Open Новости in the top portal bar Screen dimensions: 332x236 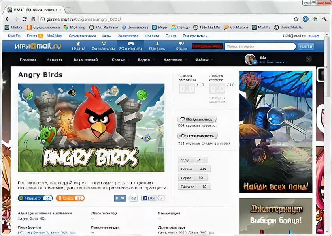(x=152, y=36)
